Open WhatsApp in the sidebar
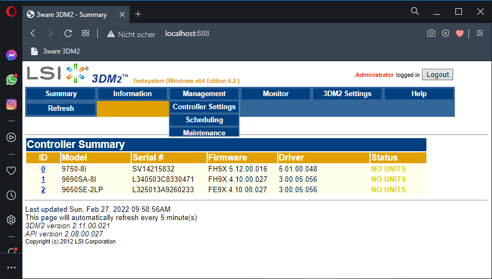Viewport: 492px width, 279px height. tap(11, 80)
